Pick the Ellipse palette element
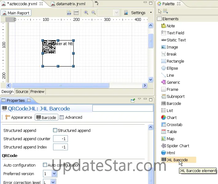Screen dimensions: 218x184 tap(169, 68)
